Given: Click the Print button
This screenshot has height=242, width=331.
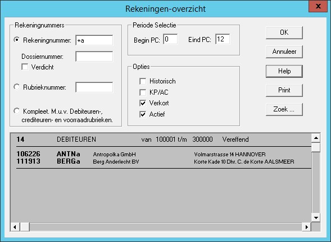Looking at the screenshot, I should click(x=284, y=91).
